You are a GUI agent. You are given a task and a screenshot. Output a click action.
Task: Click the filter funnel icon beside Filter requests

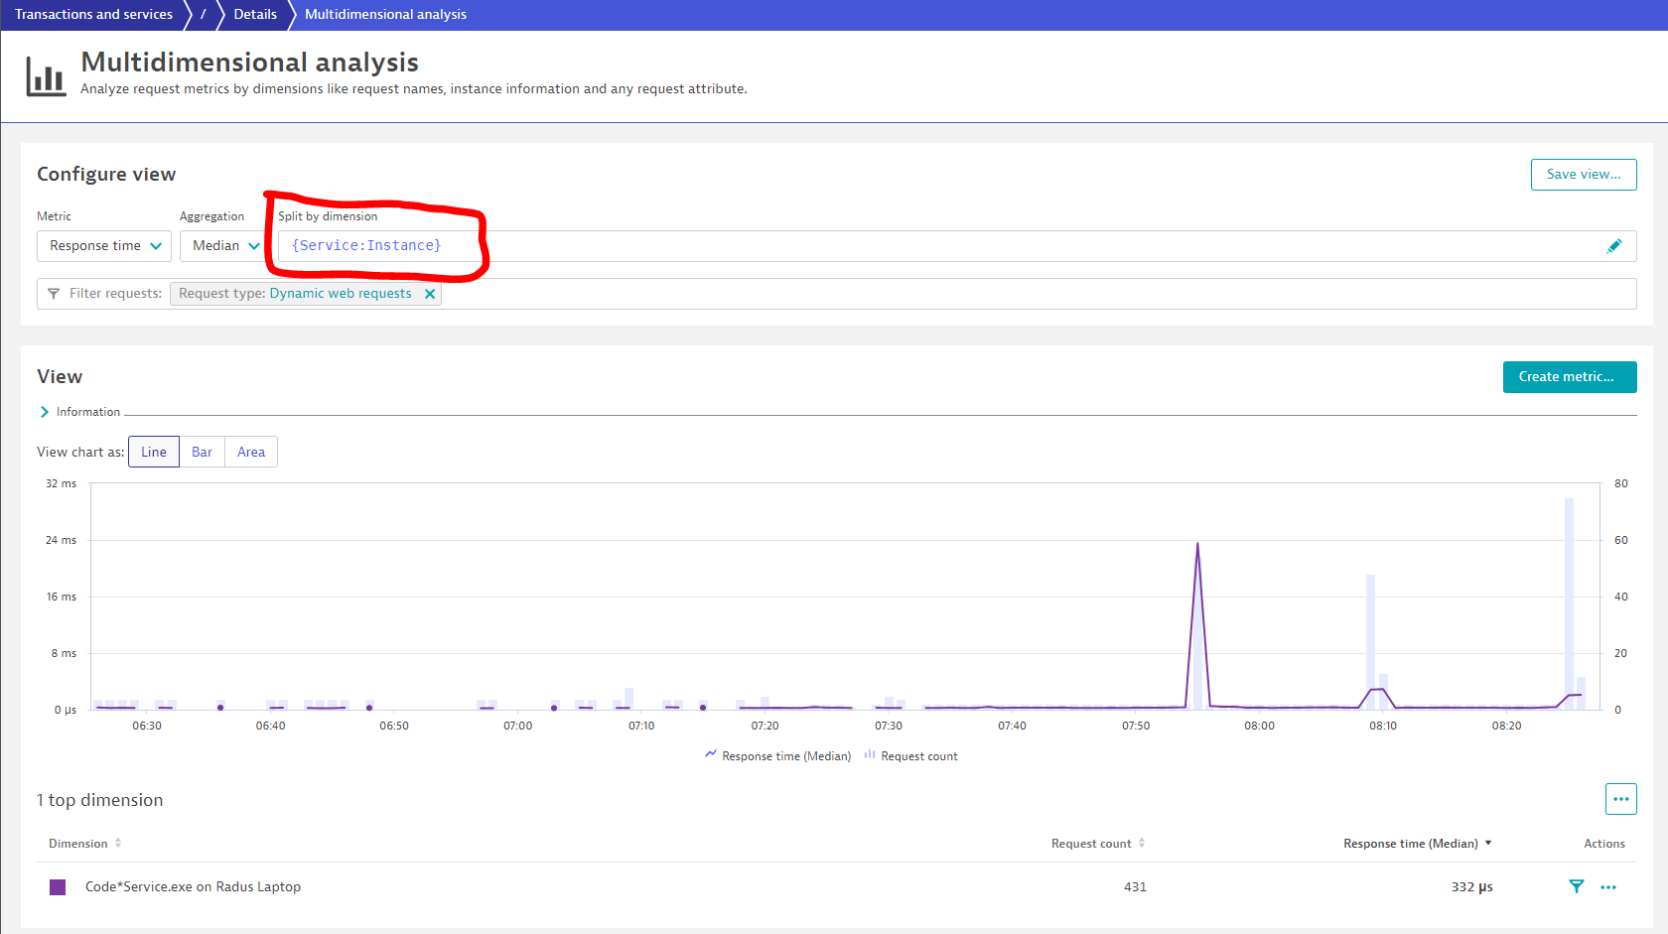click(54, 294)
